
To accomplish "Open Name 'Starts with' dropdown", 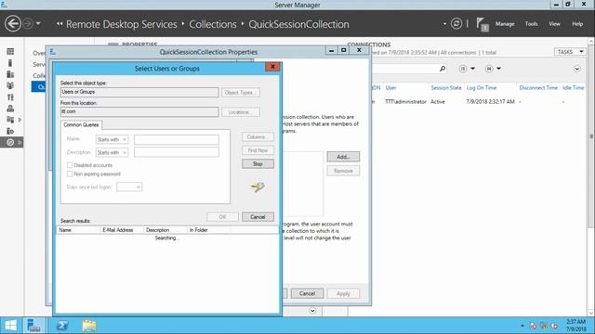I will point(112,140).
